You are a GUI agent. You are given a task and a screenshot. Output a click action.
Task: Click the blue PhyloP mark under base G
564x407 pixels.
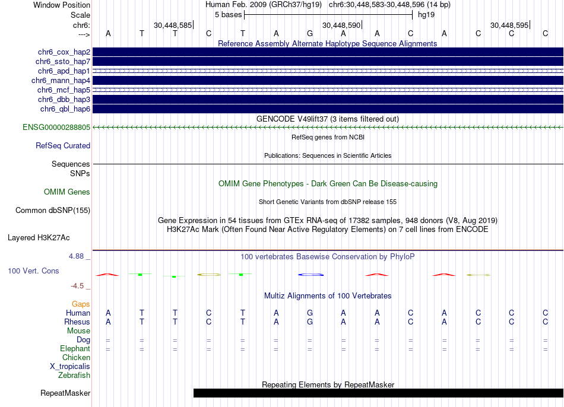point(310,275)
